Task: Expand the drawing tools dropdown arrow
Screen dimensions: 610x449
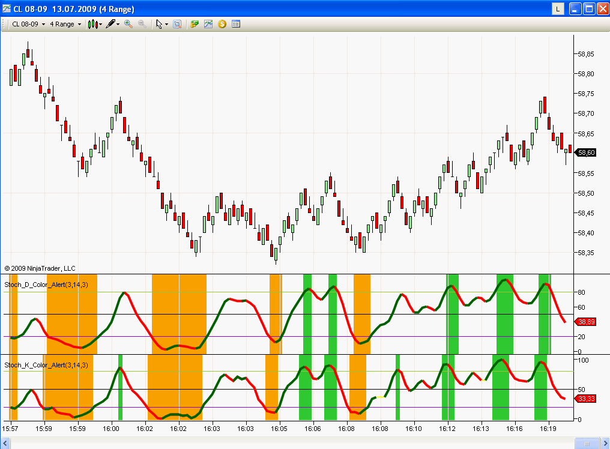Action: [x=118, y=24]
